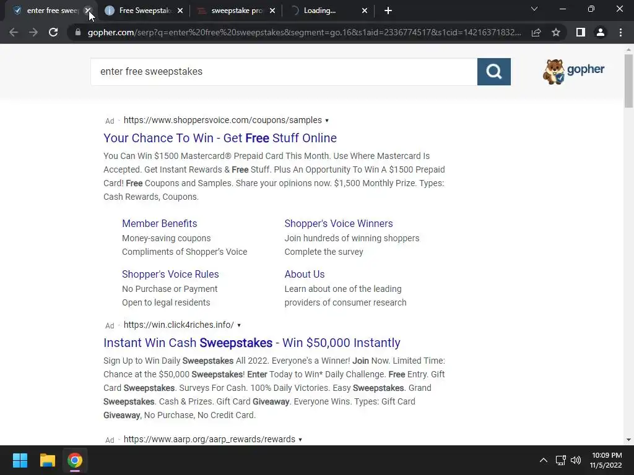
Task: Click 'Join hundreds of winning shoppers' text
Action: (x=352, y=238)
